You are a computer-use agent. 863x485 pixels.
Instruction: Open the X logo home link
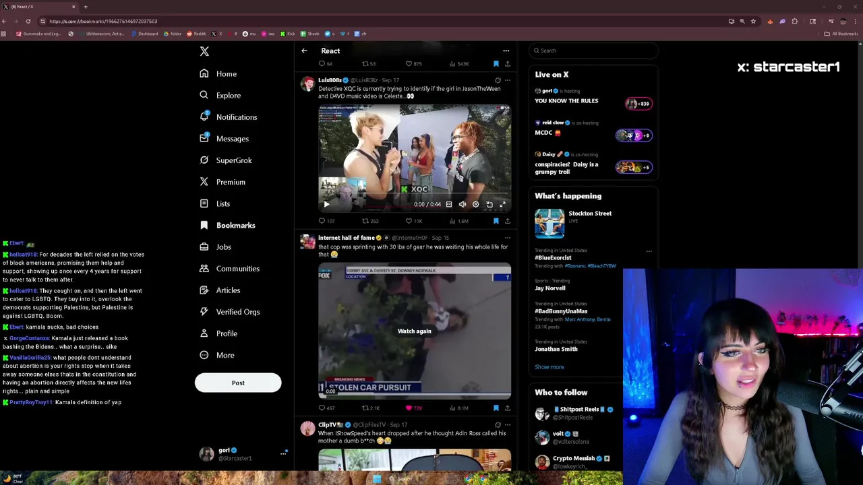(x=204, y=51)
